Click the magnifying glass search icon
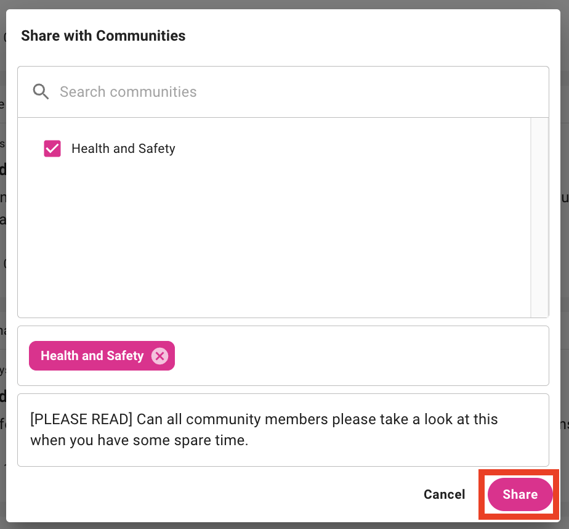Image resolution: width=569 pixels, height=529 pixels. click(x=41, y=92)
